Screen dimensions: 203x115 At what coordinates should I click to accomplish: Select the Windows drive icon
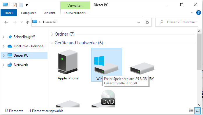[x=106, y=65]
